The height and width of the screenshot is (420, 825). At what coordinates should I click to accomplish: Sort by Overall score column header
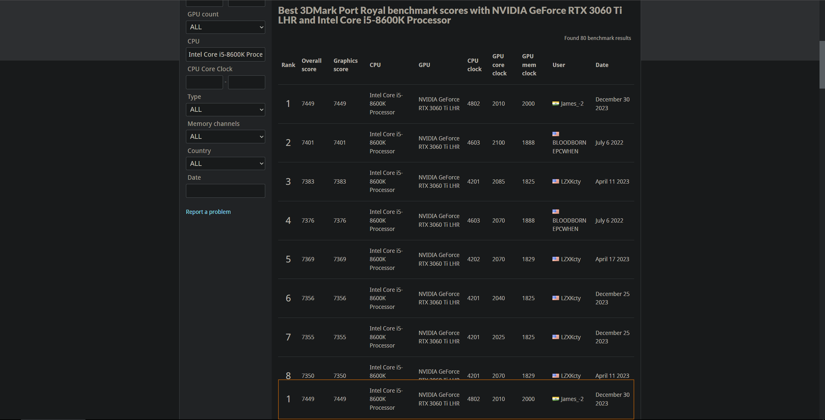point(311,65)
